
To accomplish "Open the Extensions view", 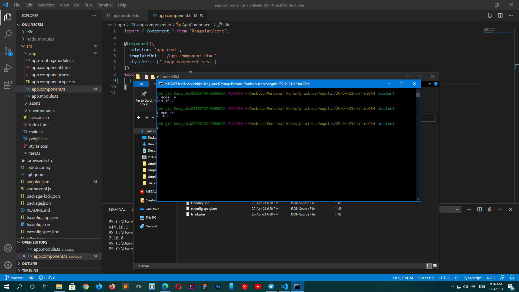I will [8, 85].
